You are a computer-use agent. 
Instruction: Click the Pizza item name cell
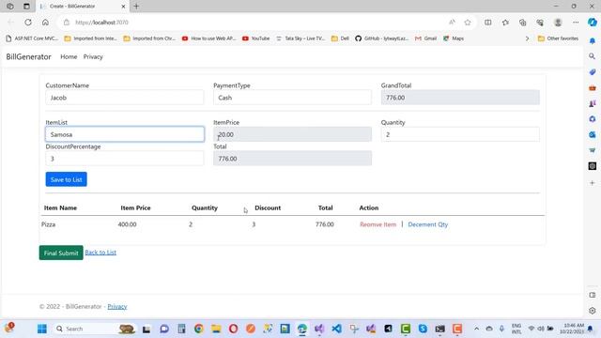[48, 224]
